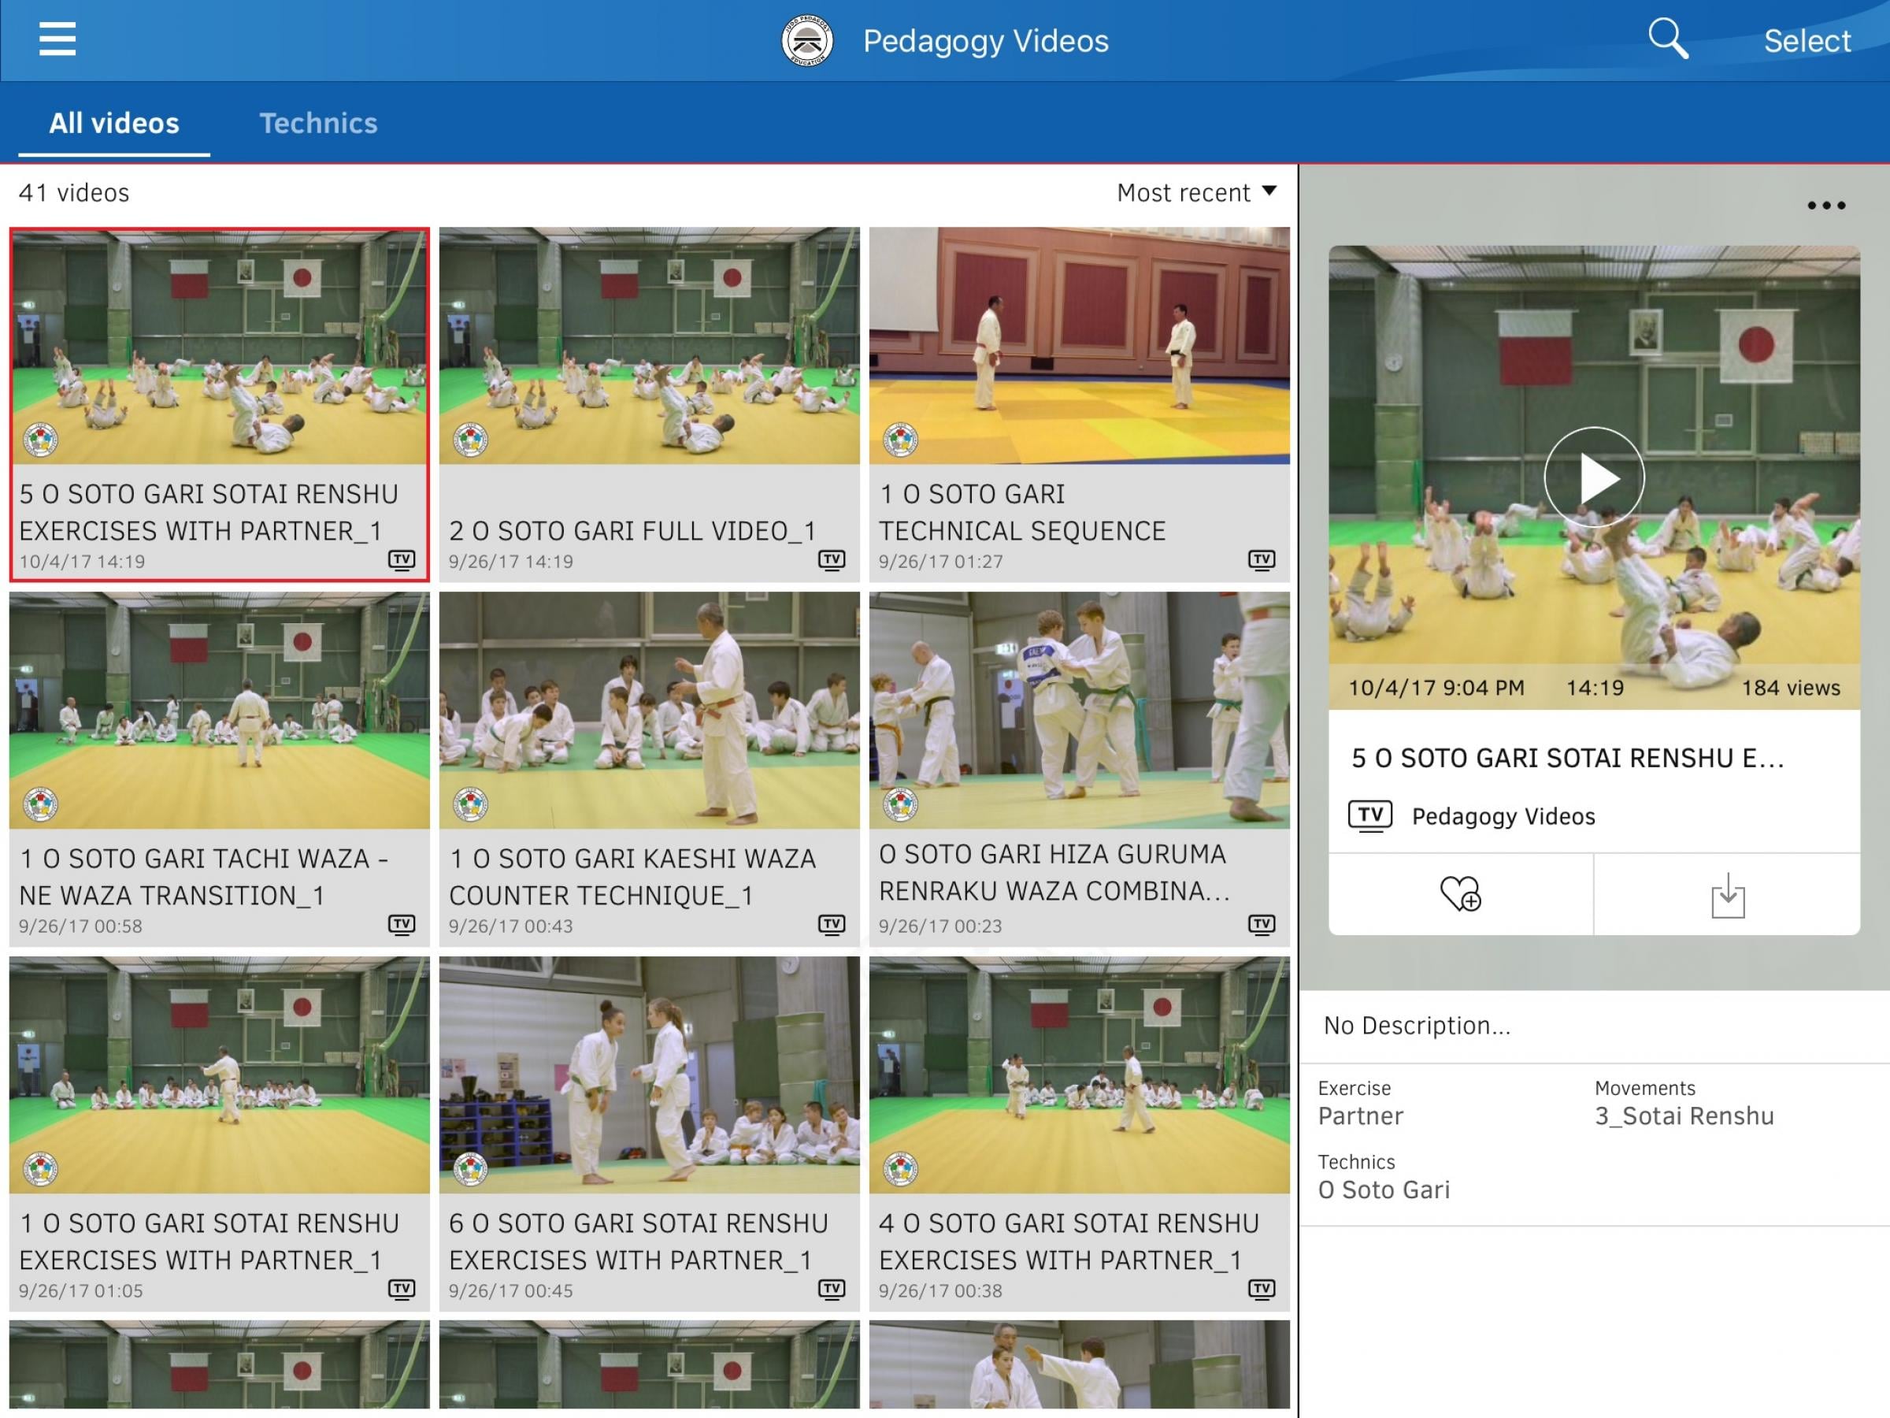The width and height of the screenshot is (1890, 1418).
Task: Open the hamburger menu
Action: (x=57, y=39)
